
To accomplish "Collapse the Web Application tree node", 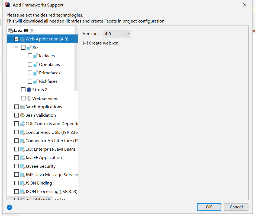I will pos(9,39).
